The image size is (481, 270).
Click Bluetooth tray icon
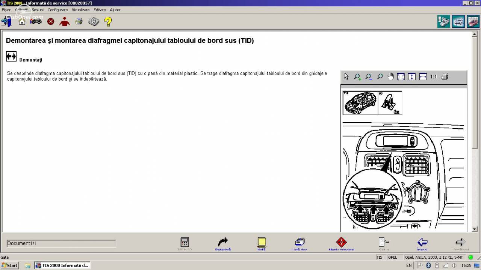pos(428,265)
